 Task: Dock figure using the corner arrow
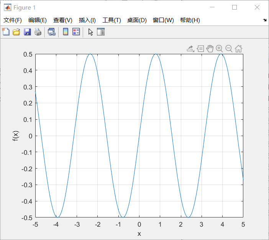(x=265, y=20)
